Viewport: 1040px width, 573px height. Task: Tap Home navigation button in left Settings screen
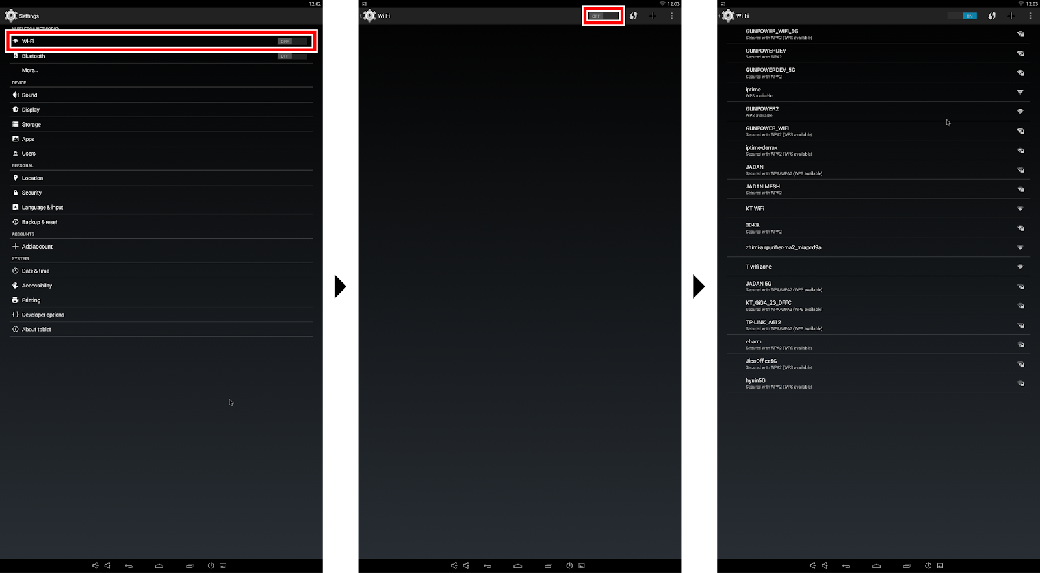click(159, 566)
